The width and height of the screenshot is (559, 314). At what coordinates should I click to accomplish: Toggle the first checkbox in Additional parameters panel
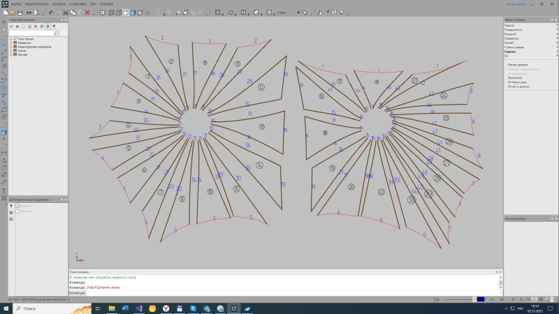[17, 207]
